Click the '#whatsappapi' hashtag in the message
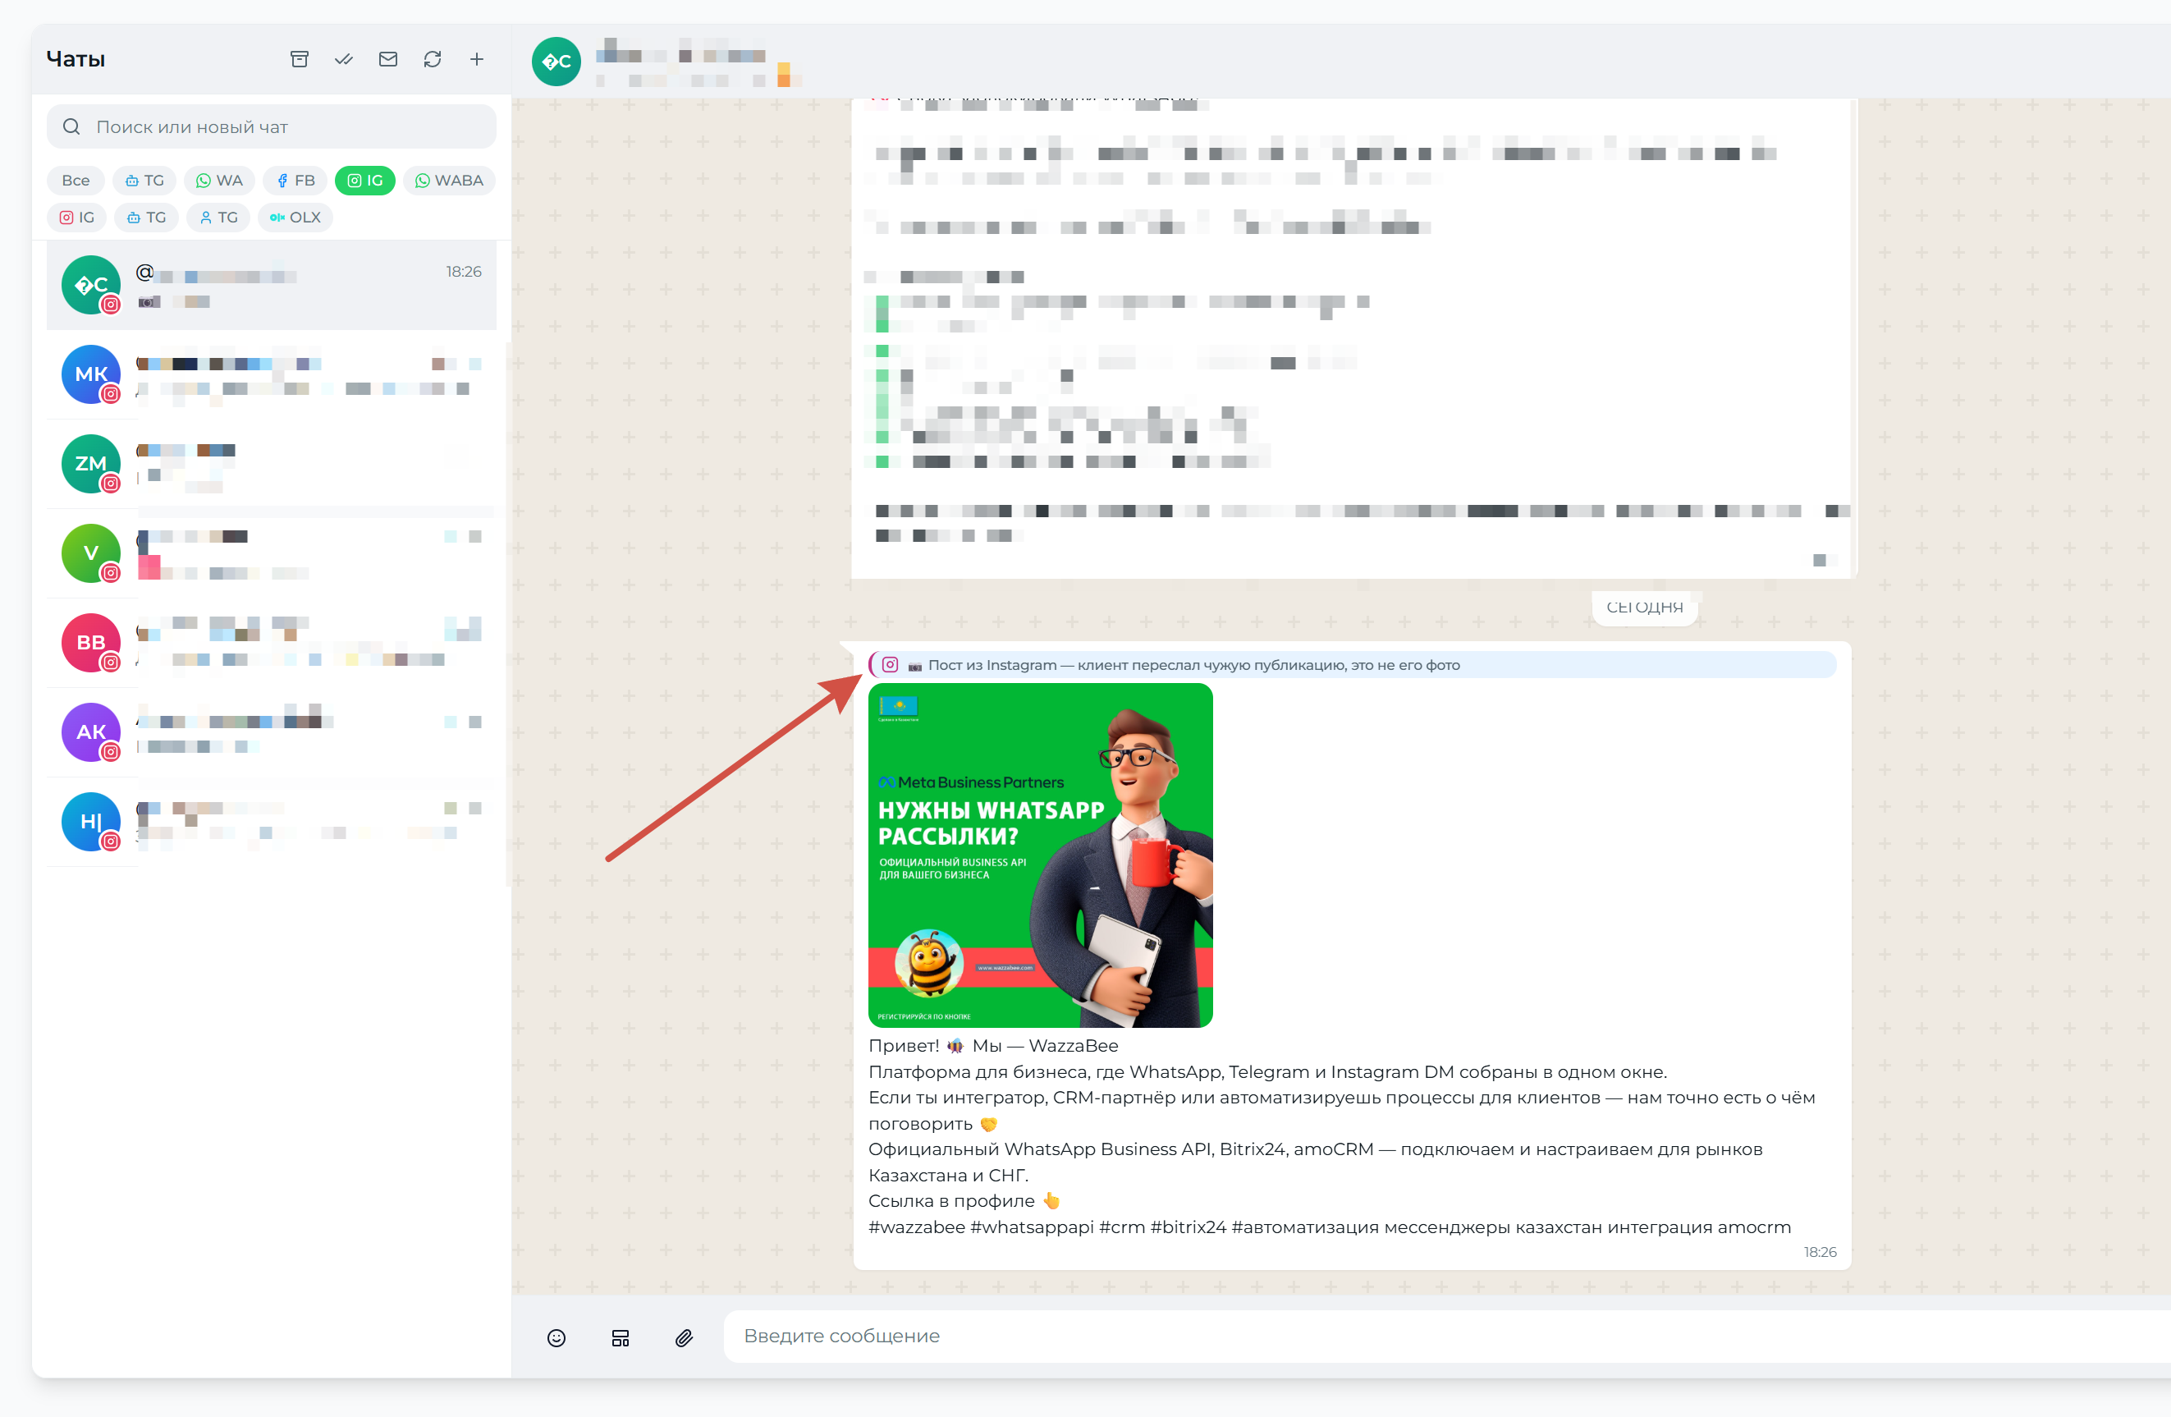The image size is (2171, 1417). pos(1032,1227)
